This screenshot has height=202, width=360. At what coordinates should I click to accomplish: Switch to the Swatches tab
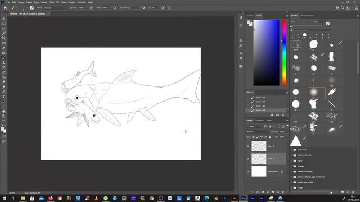250,16
